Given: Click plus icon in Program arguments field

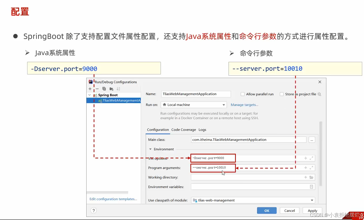Looking at the screenshot, I should click(305, 168).
